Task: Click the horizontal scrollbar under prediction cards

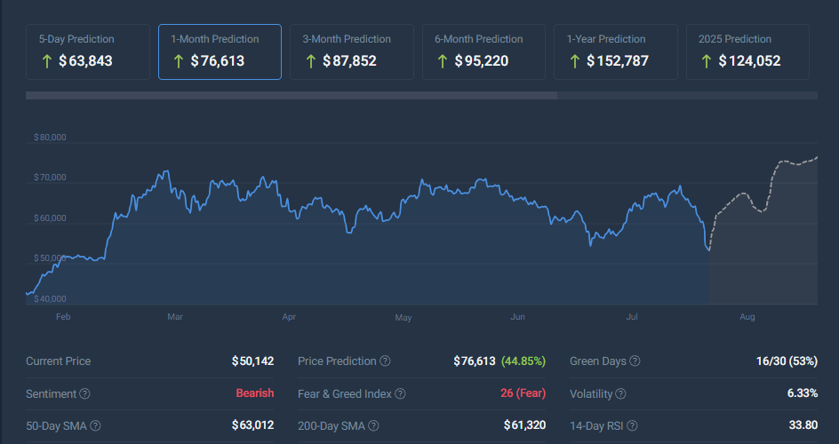Action: click(292, 96)
